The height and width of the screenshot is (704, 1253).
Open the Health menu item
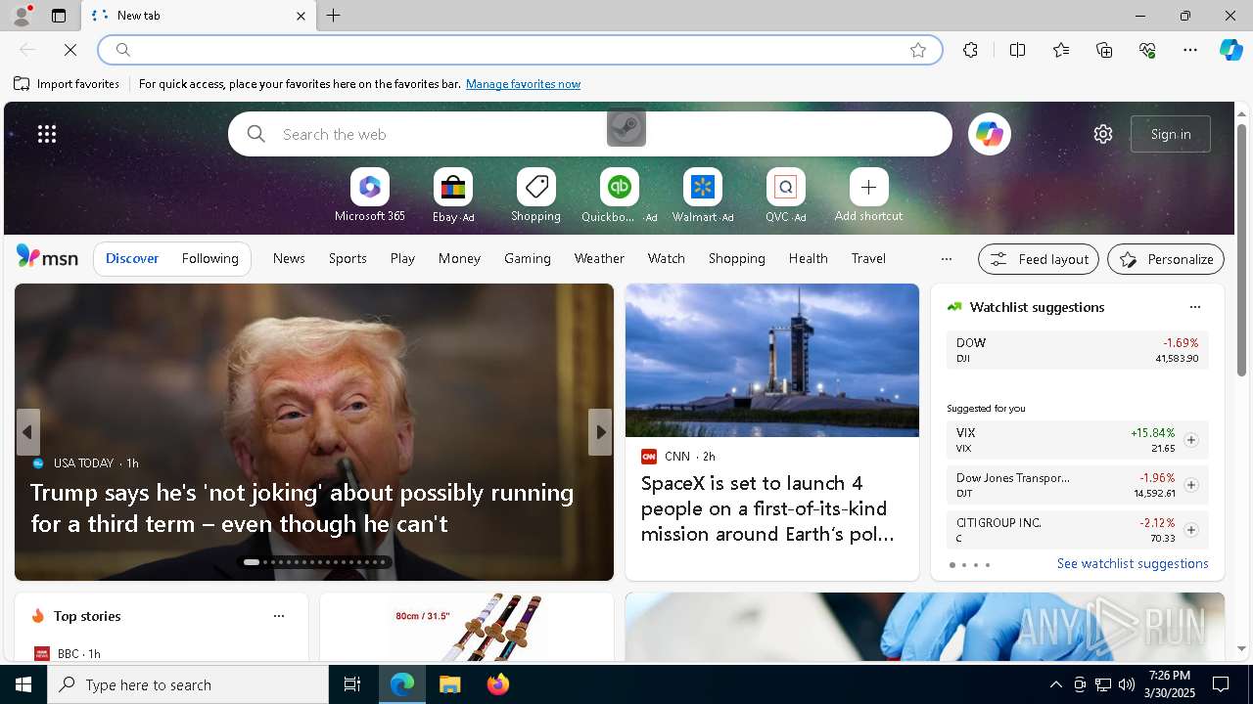(808, 258)
